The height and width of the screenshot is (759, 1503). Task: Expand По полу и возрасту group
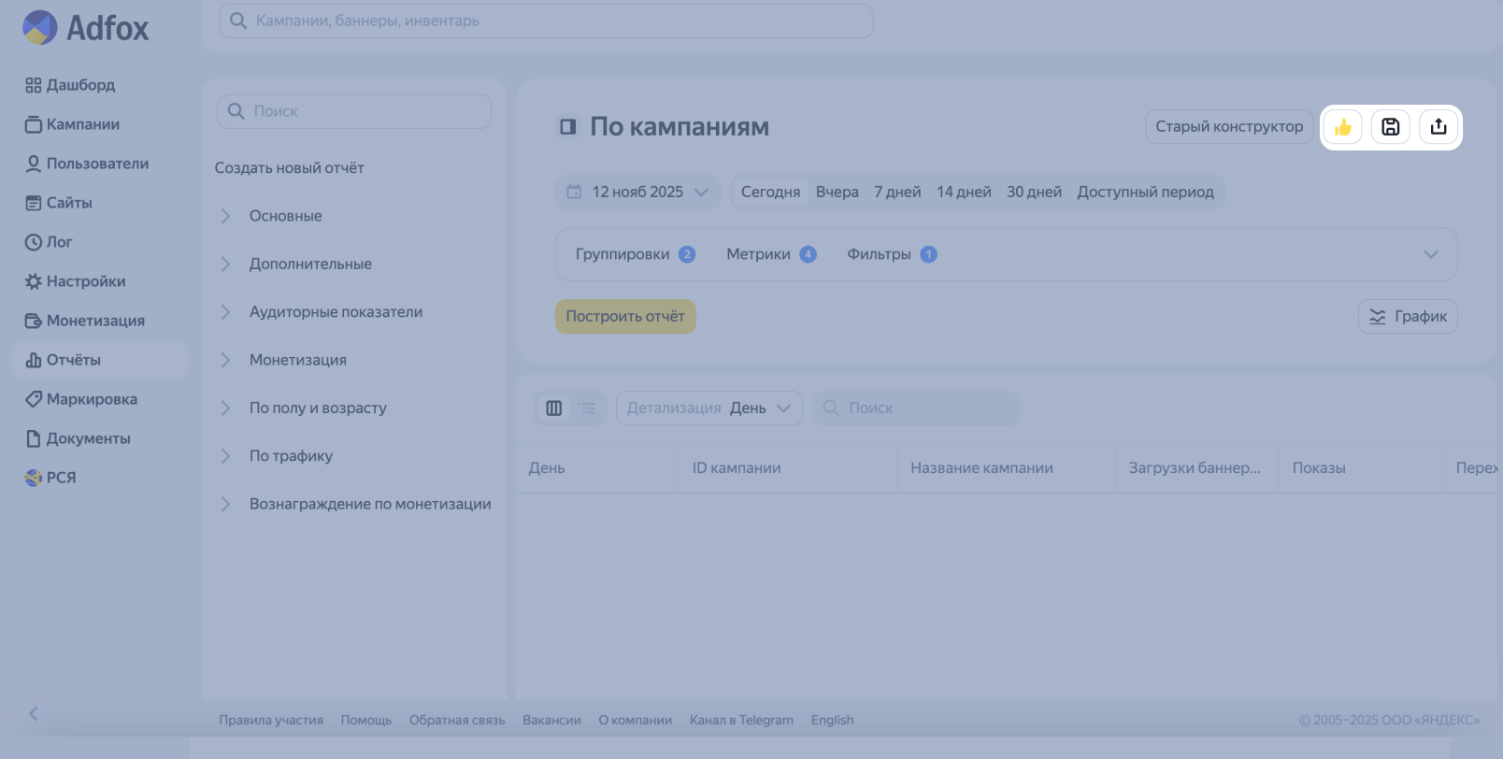225,408
